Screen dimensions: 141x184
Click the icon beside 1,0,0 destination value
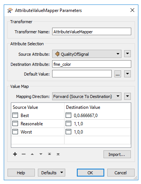tap(69, 132)
